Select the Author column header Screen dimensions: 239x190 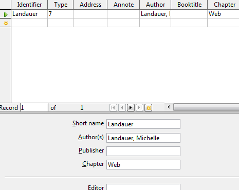tap(155, 5)
